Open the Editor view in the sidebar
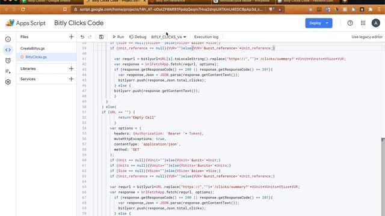Screen dimensions: 385x216 8,50
